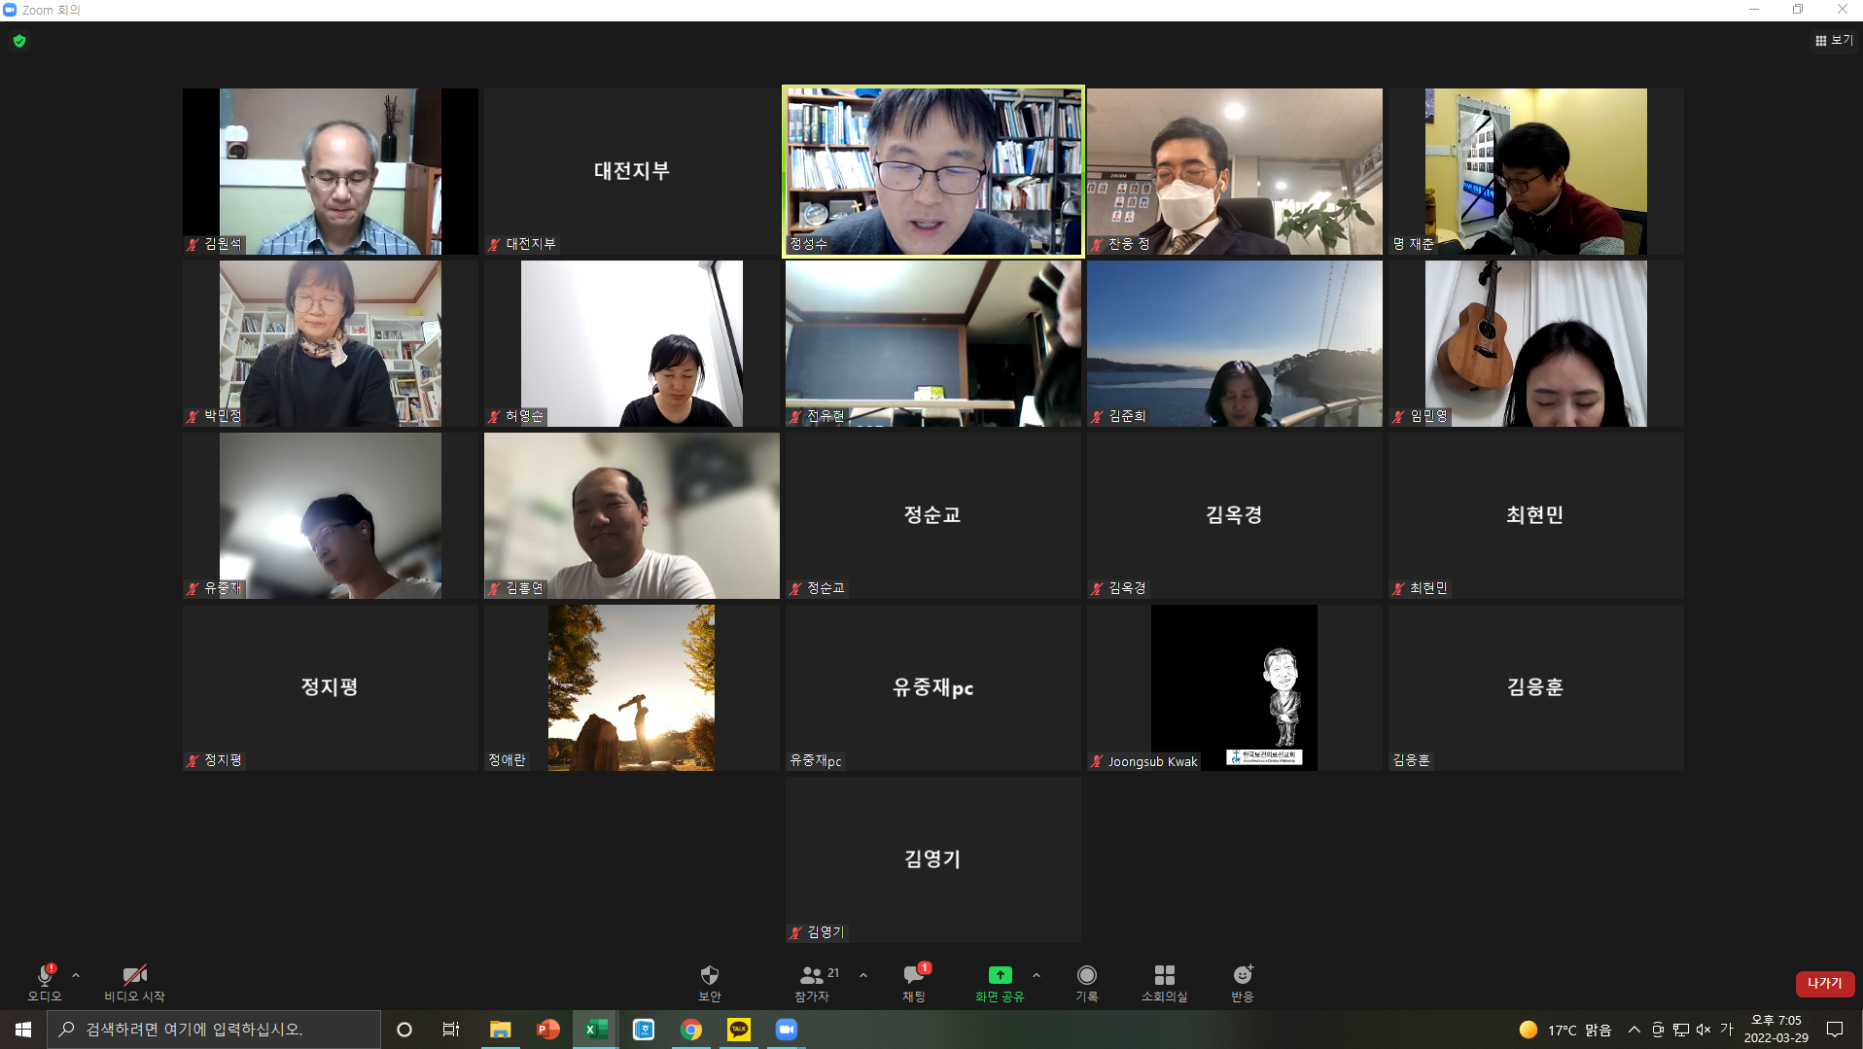Expand audio options caret beside 오디오
The width and height of the screenshot is (1863, 1049).
76,975
